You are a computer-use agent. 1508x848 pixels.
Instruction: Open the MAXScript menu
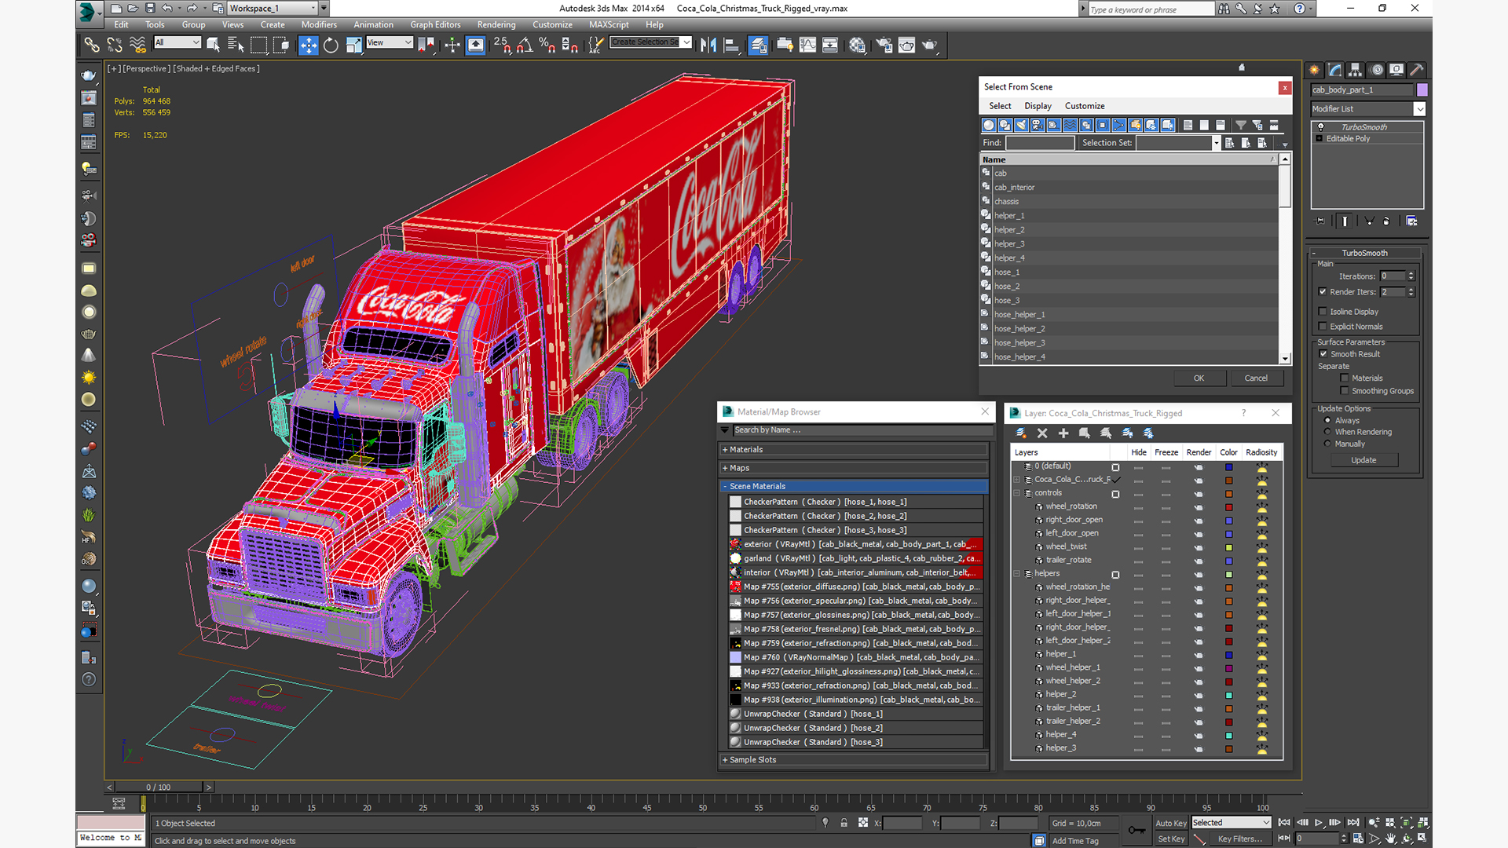609,25
